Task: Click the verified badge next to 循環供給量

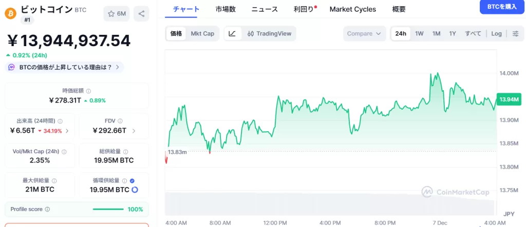Action: (x=132, y=180)
